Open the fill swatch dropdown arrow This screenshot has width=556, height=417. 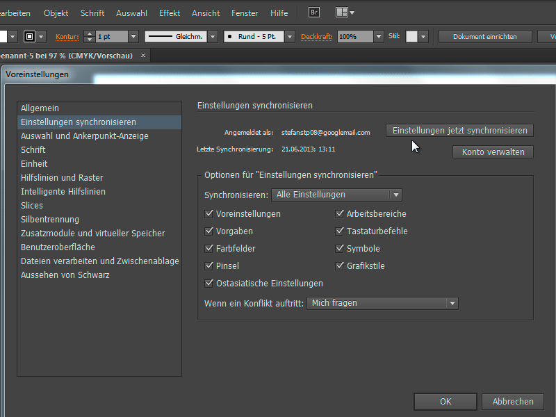[x=13, y=37]
